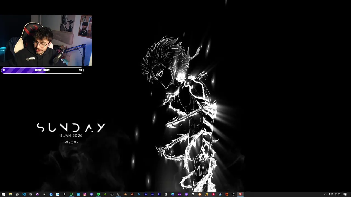Viewport: 351px width, 197px height.
Task: Open File Explorer from the taskbar
Action: 10,194
